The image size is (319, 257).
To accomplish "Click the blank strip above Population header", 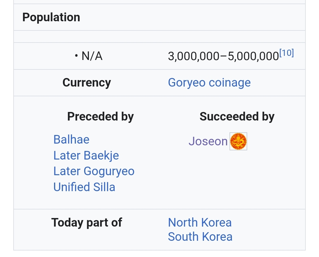I will point(159,2).
